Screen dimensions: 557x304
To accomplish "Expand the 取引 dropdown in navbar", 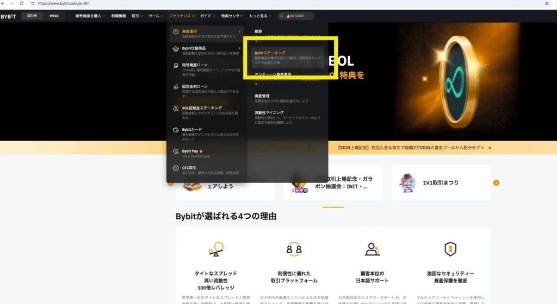I will pos(137,16).
